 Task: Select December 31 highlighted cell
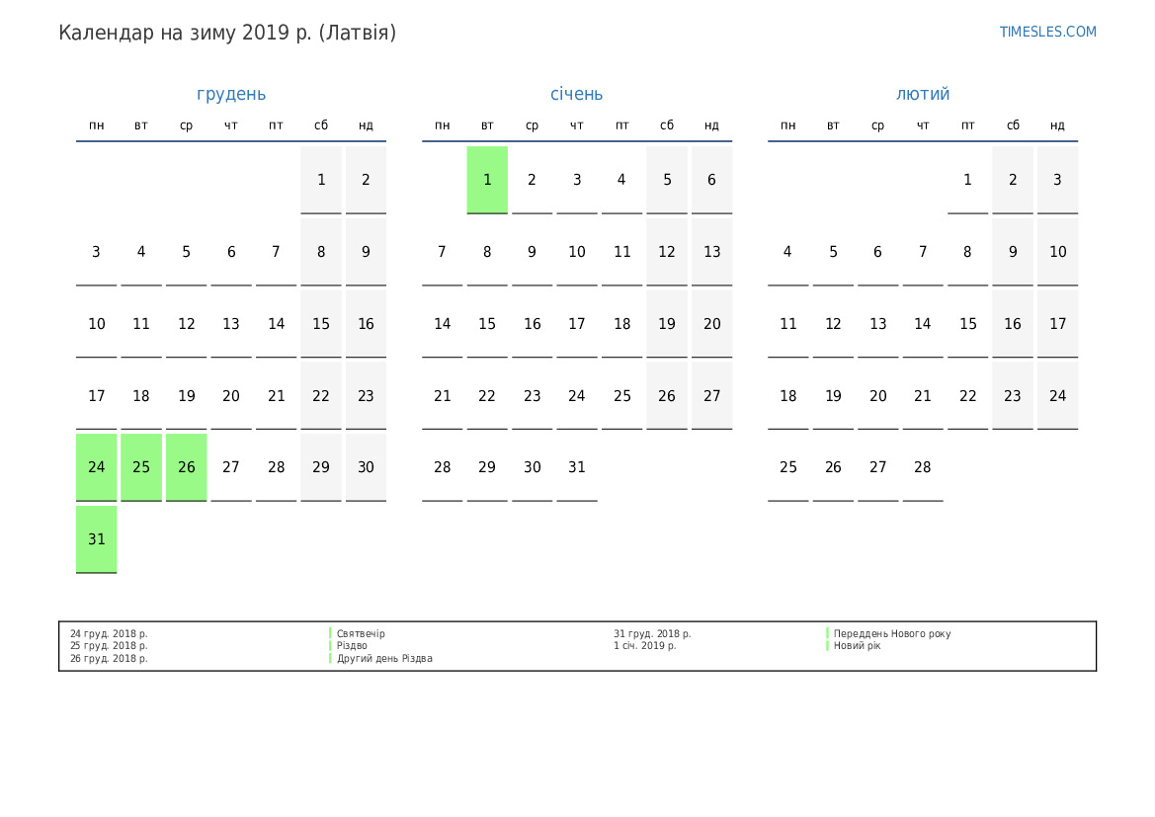pos(97,539)
